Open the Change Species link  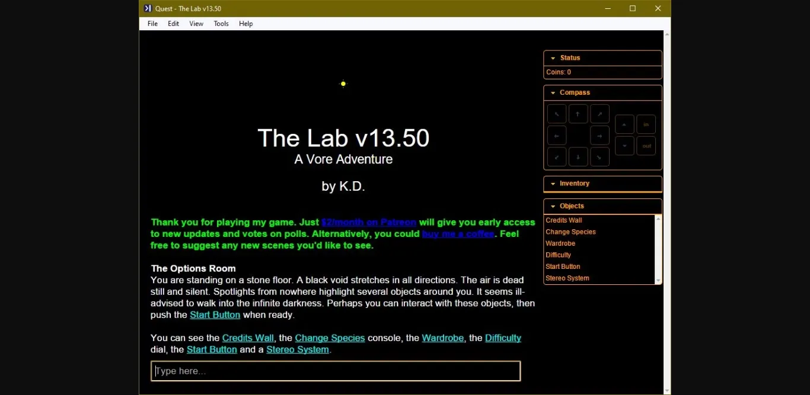(x=330, y=338)
